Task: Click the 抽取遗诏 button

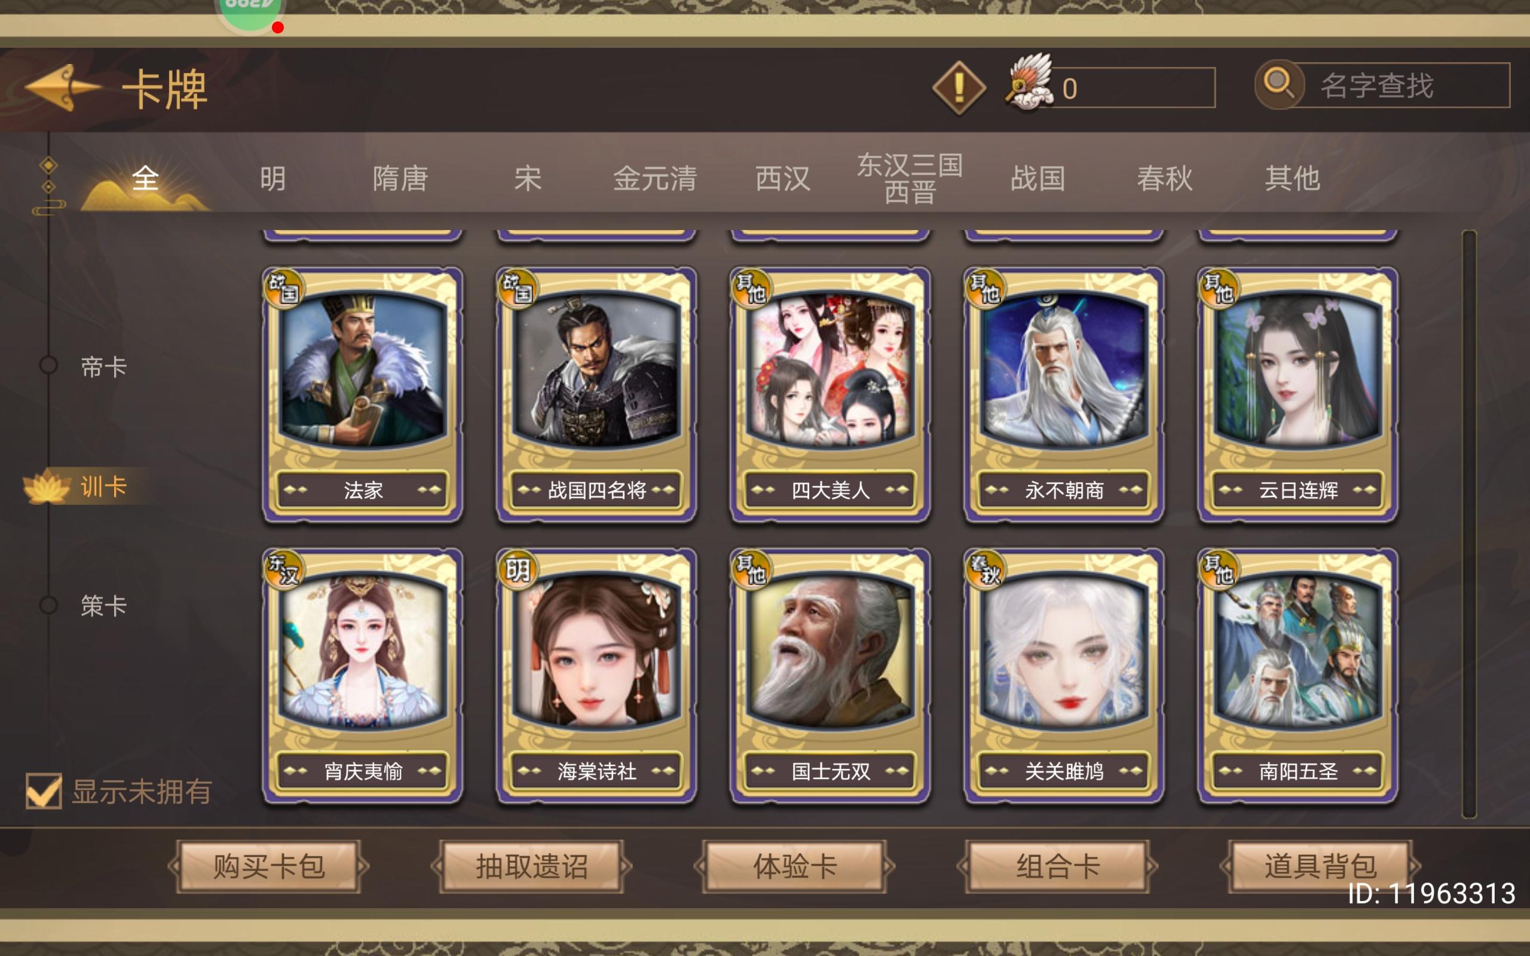Action: coord(532,866)
